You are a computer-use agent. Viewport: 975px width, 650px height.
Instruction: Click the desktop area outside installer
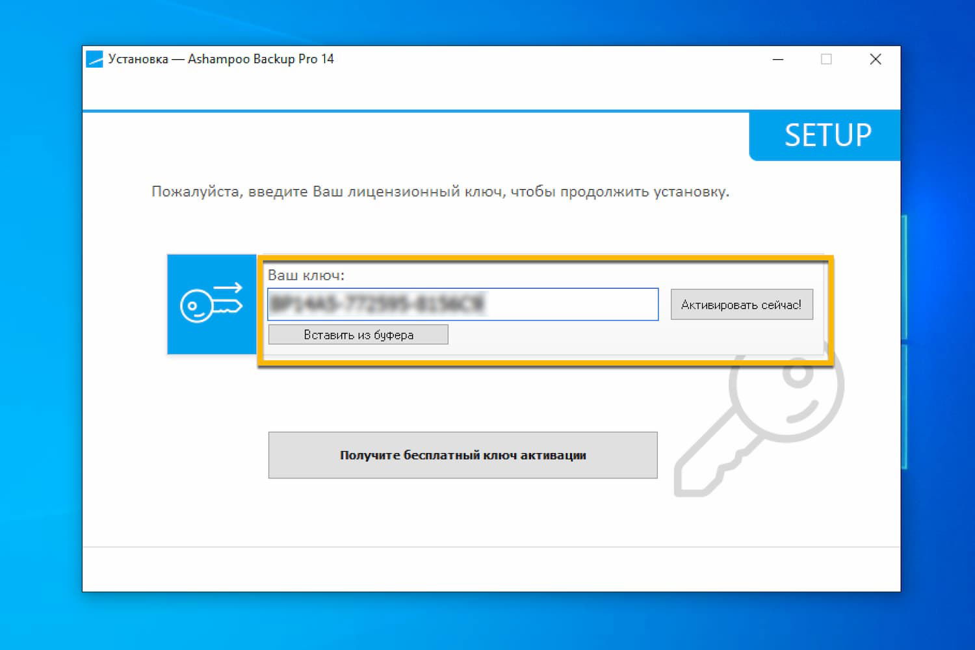39,325
